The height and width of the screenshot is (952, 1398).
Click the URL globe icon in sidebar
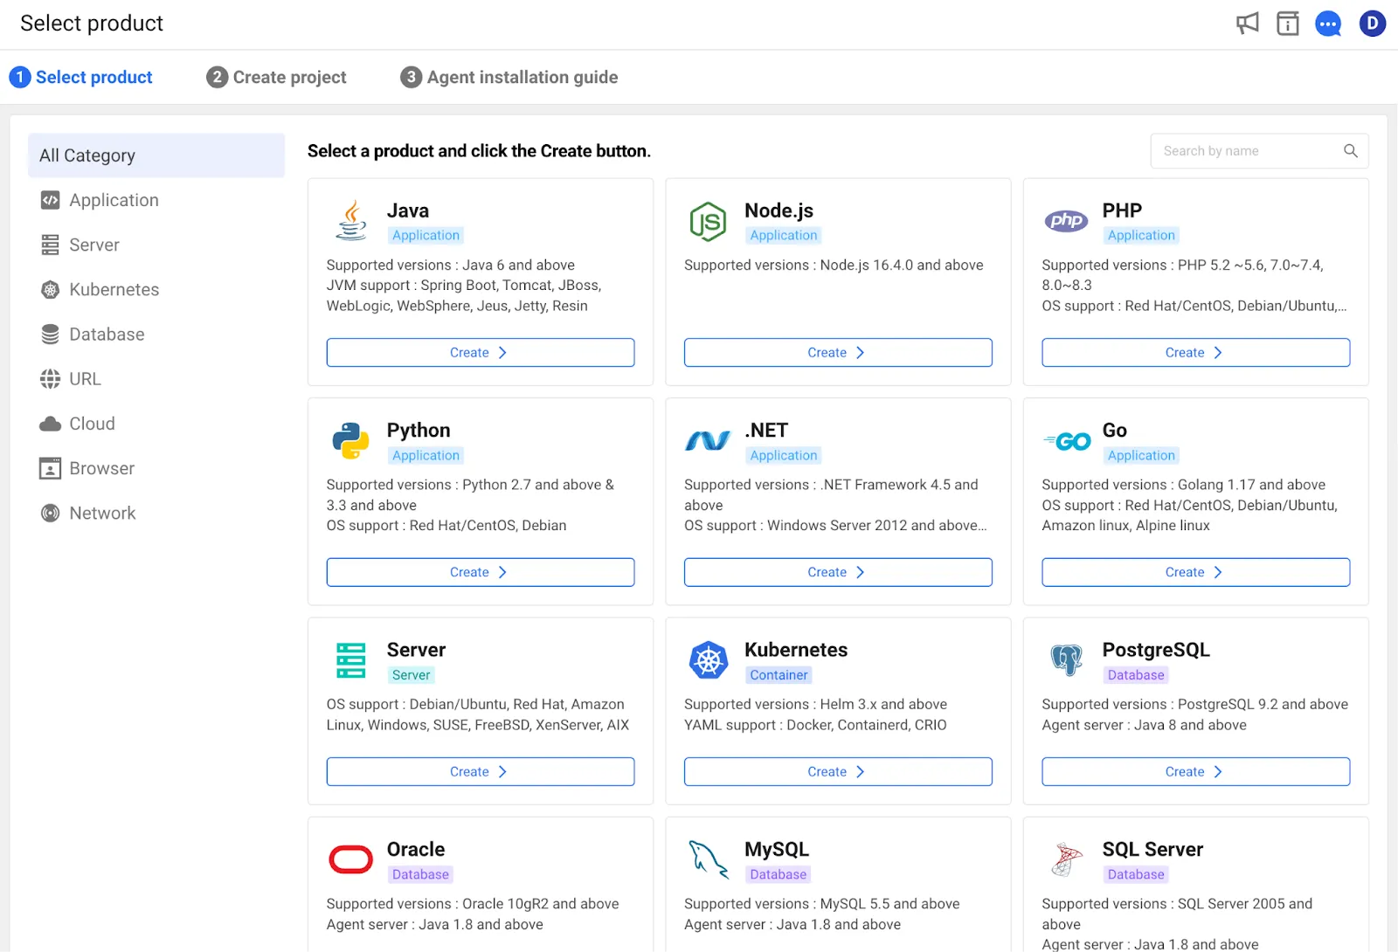51,379
